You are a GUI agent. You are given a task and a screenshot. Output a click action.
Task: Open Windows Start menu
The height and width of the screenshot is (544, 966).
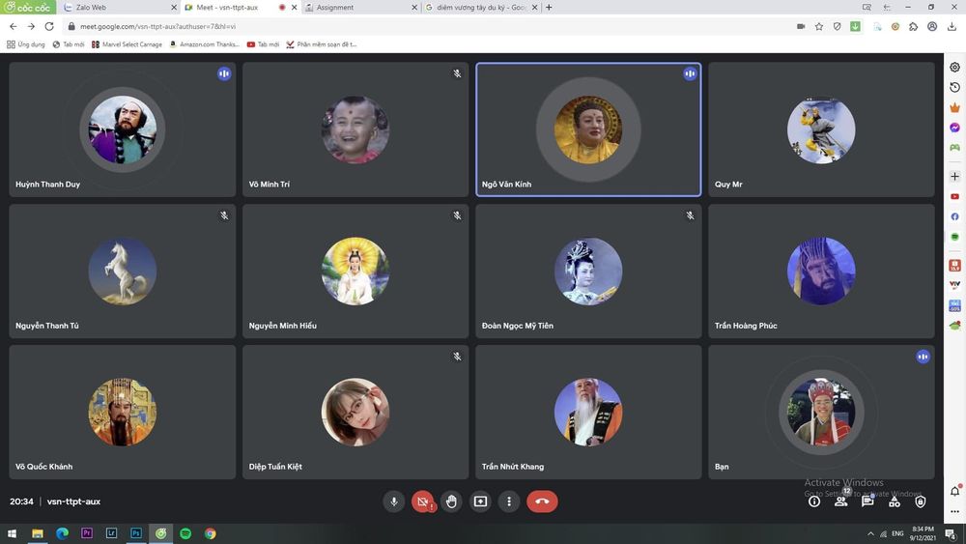[x=12, y=533]
